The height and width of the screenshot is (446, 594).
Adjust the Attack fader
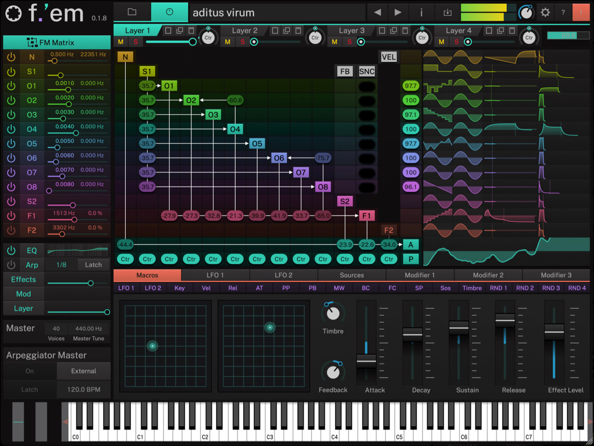(x=366, y=360)
